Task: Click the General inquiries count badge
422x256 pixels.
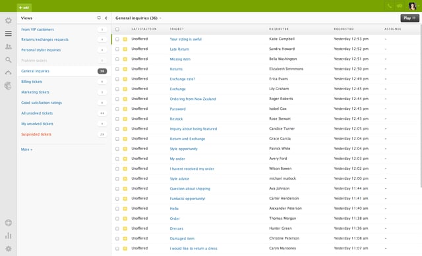Action: click(102, 71)
